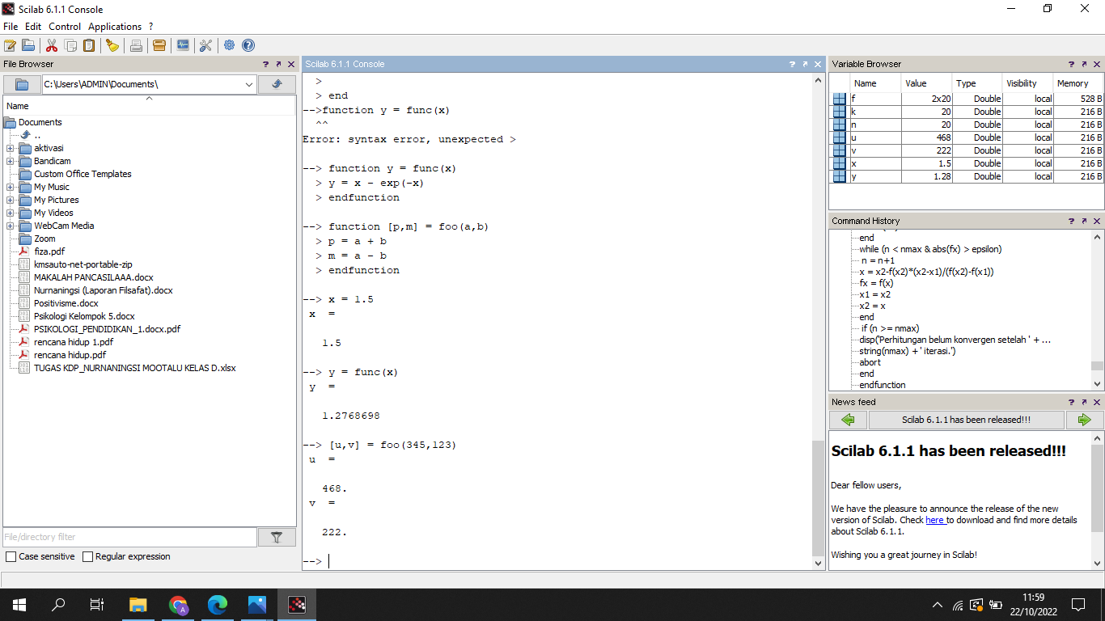
Task: Open the Edit menu
Action: pos(33,27)
